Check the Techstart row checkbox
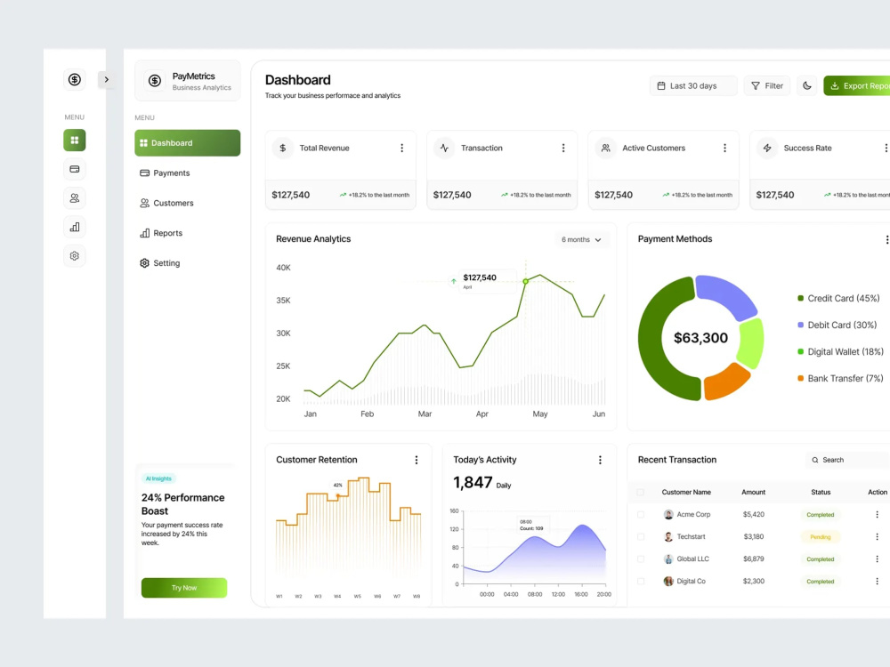This screenshot has width=890, height=667. tap(640, 536)
